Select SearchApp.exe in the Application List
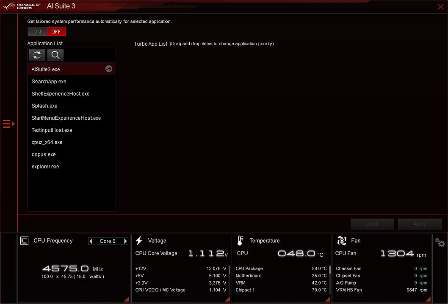The width and height of the screenshot is (448, 304). click(72, 82)
